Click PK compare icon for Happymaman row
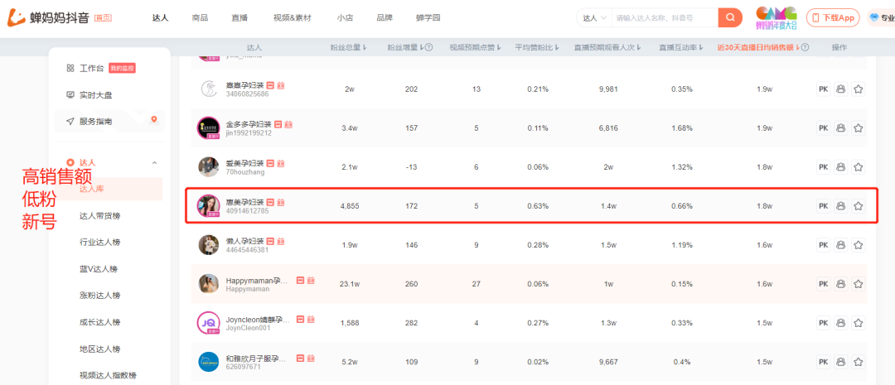 (823, 284)
